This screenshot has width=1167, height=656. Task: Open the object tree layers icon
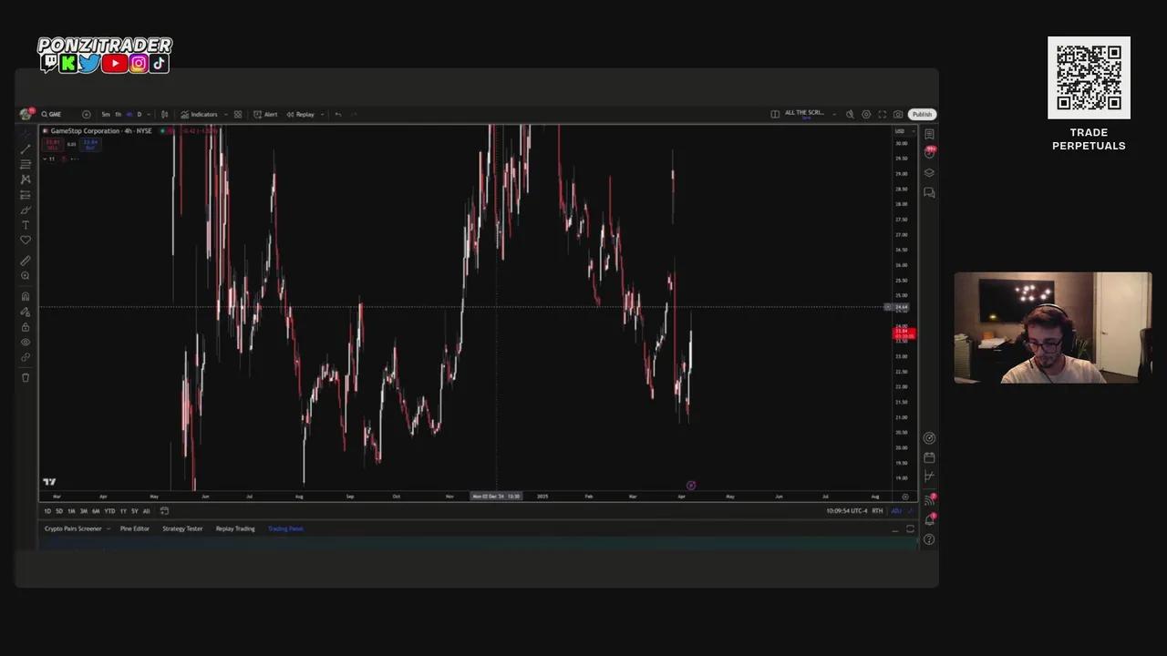pyautogui.click(x=929, y=173)
